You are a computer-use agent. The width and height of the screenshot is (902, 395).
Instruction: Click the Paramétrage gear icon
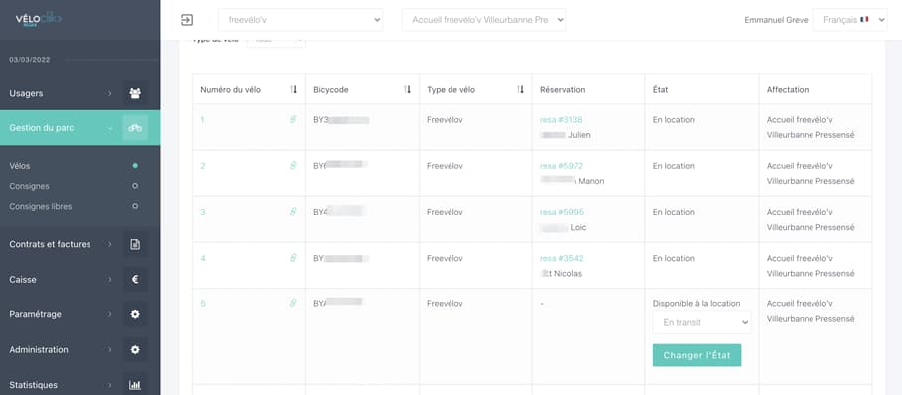coord(135,314)
